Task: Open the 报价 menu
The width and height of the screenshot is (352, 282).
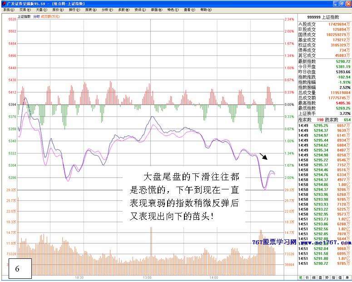Action: click(x=58, y=10)
